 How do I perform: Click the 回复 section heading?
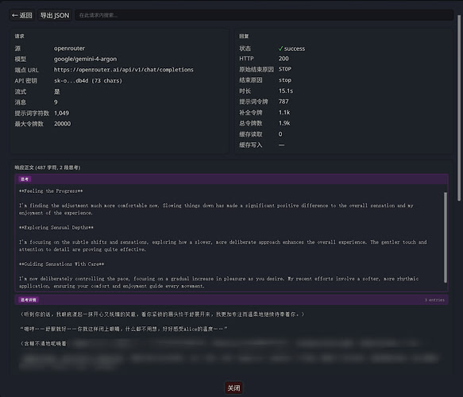[244, 37]
